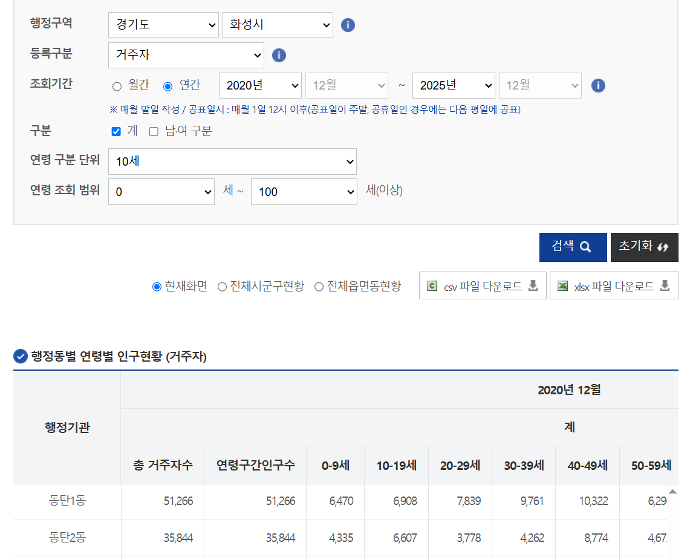Click the xlsx Excel file icon
The image size is (690, 560).
pyautogui.click(x=562, y=286)
